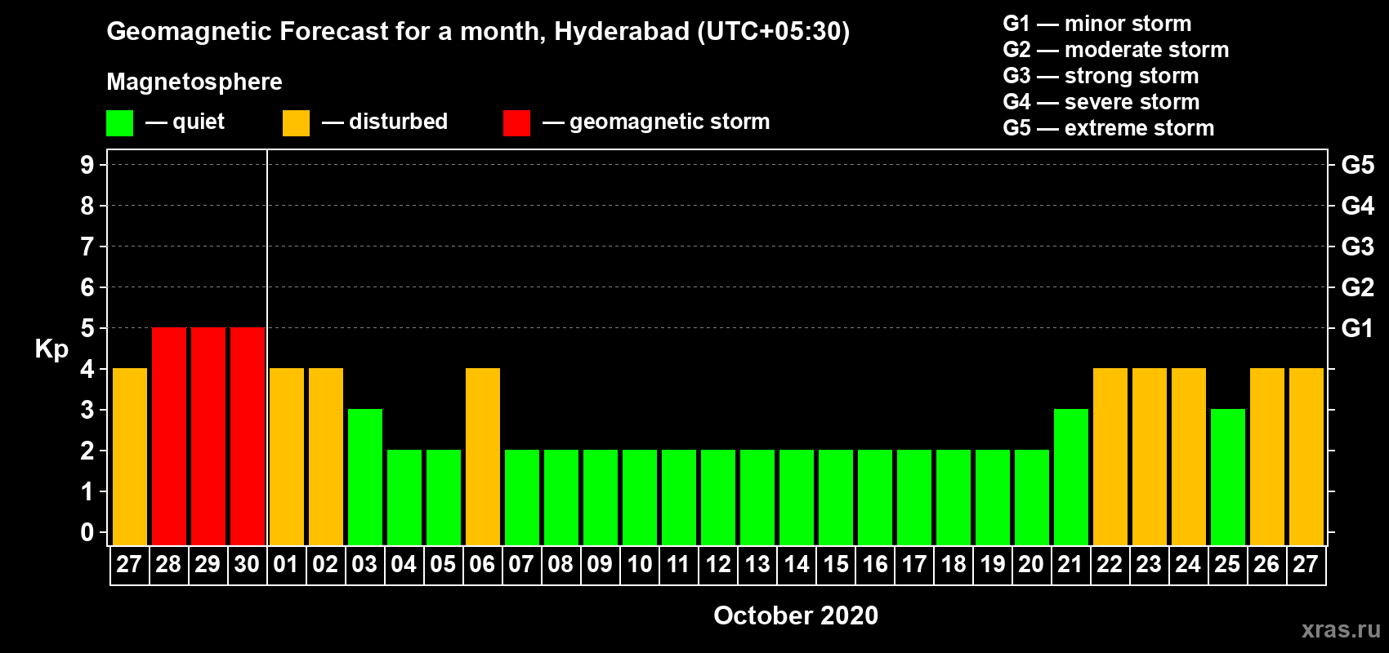
Task: Click the orange bar for day 22
Action: tap(1110, 456)
